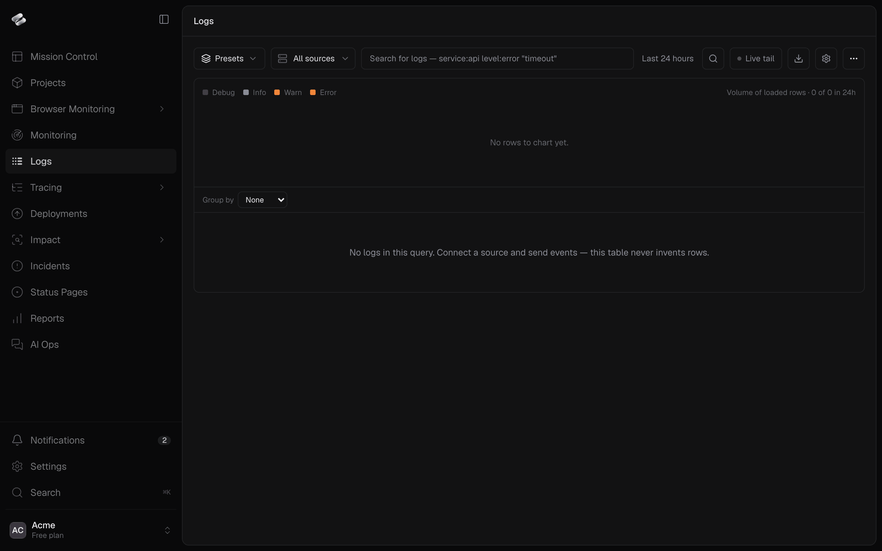The width and height of the screenshot is (882, 551).
Task: Collapse the sidebar with the panel icon
Action: click(164, 19)
